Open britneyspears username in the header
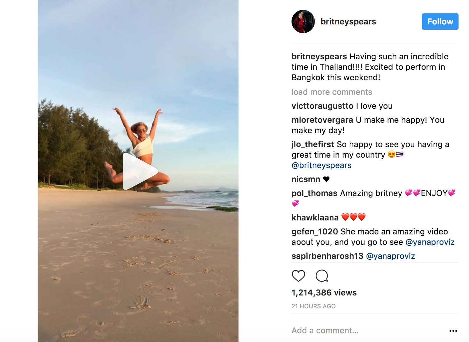The height and width of the screenshot is (342, 469). click(x=348, y=22)
